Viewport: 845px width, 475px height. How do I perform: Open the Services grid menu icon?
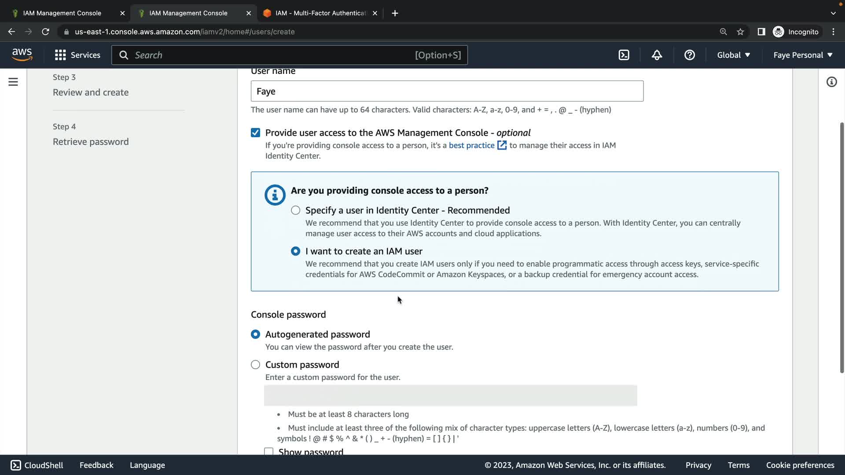coord(60,55)
